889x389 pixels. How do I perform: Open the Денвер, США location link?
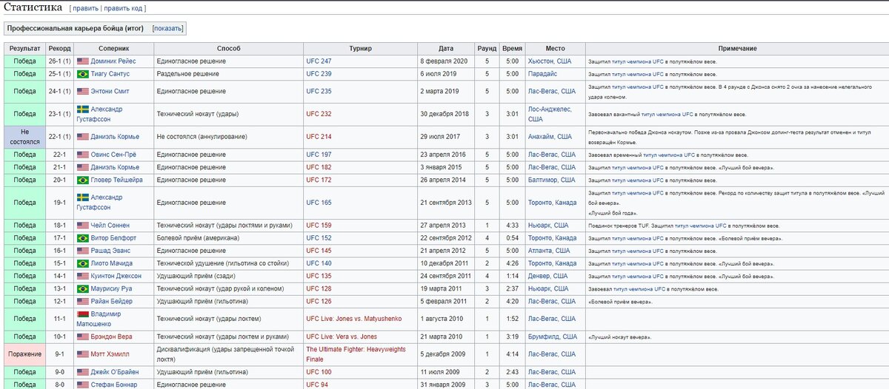(x=547, y=276)
